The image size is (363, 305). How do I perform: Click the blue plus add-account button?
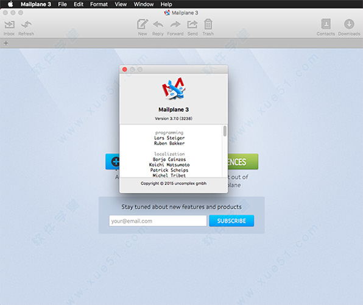point(113,162)
